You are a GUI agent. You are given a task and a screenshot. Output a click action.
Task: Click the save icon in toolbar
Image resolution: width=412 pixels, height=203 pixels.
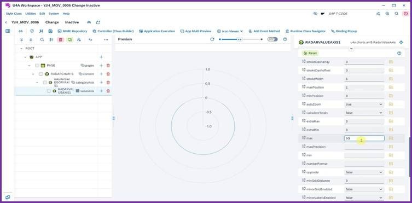coord(50,31)
